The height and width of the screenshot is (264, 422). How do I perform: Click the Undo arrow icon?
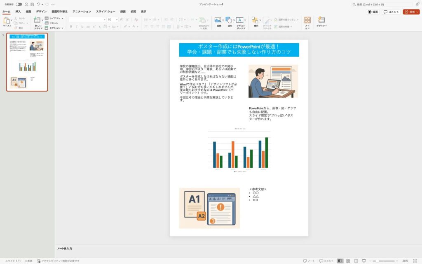(38, 4)
